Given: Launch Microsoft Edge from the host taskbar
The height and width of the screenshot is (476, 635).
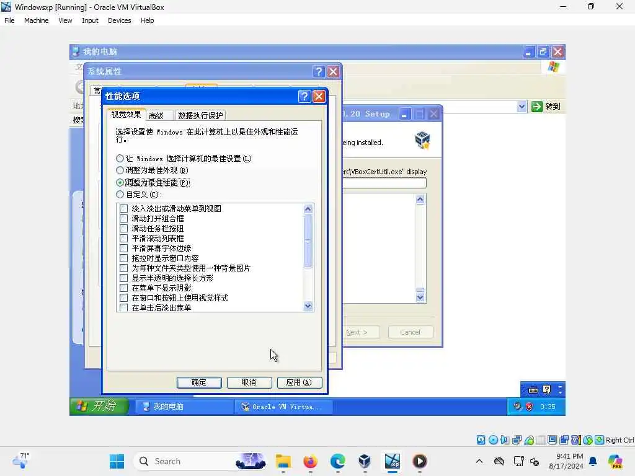Looking at the screenshot, I should pyautogui.click(x=337, y=461).
